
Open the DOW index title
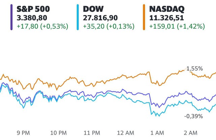[93, 9]
